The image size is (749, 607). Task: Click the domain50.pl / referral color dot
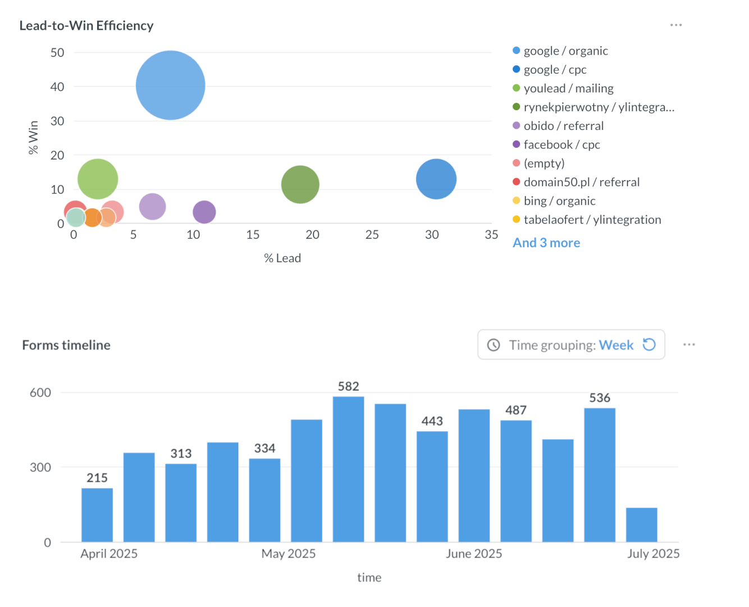(x=516, y=182)
